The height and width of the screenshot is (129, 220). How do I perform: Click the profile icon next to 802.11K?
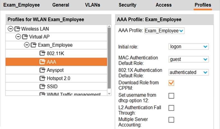tap(42, 53)
